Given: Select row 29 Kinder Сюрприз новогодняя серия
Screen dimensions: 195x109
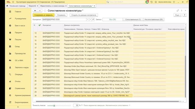Looking at the screenshot, I should [x=97, y=92].
